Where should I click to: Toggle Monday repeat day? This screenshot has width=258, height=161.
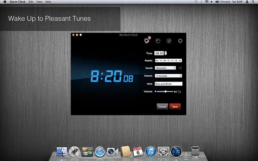pos(157,61)
